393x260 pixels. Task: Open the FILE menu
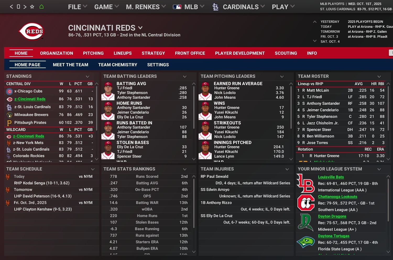78,7
